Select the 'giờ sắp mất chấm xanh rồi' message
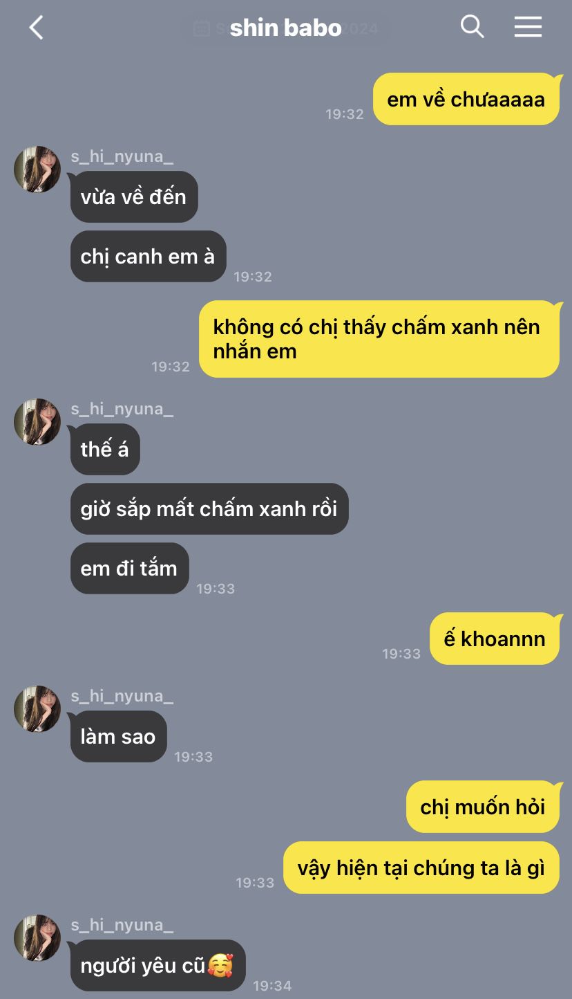 click(209, 508)
